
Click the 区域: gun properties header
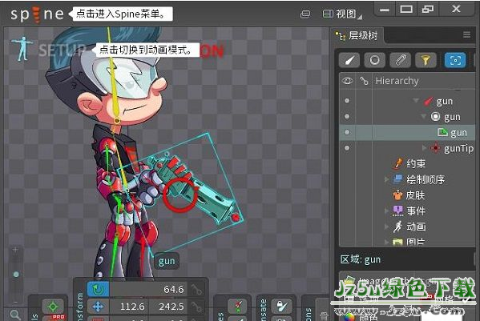(x=361, y=260)
